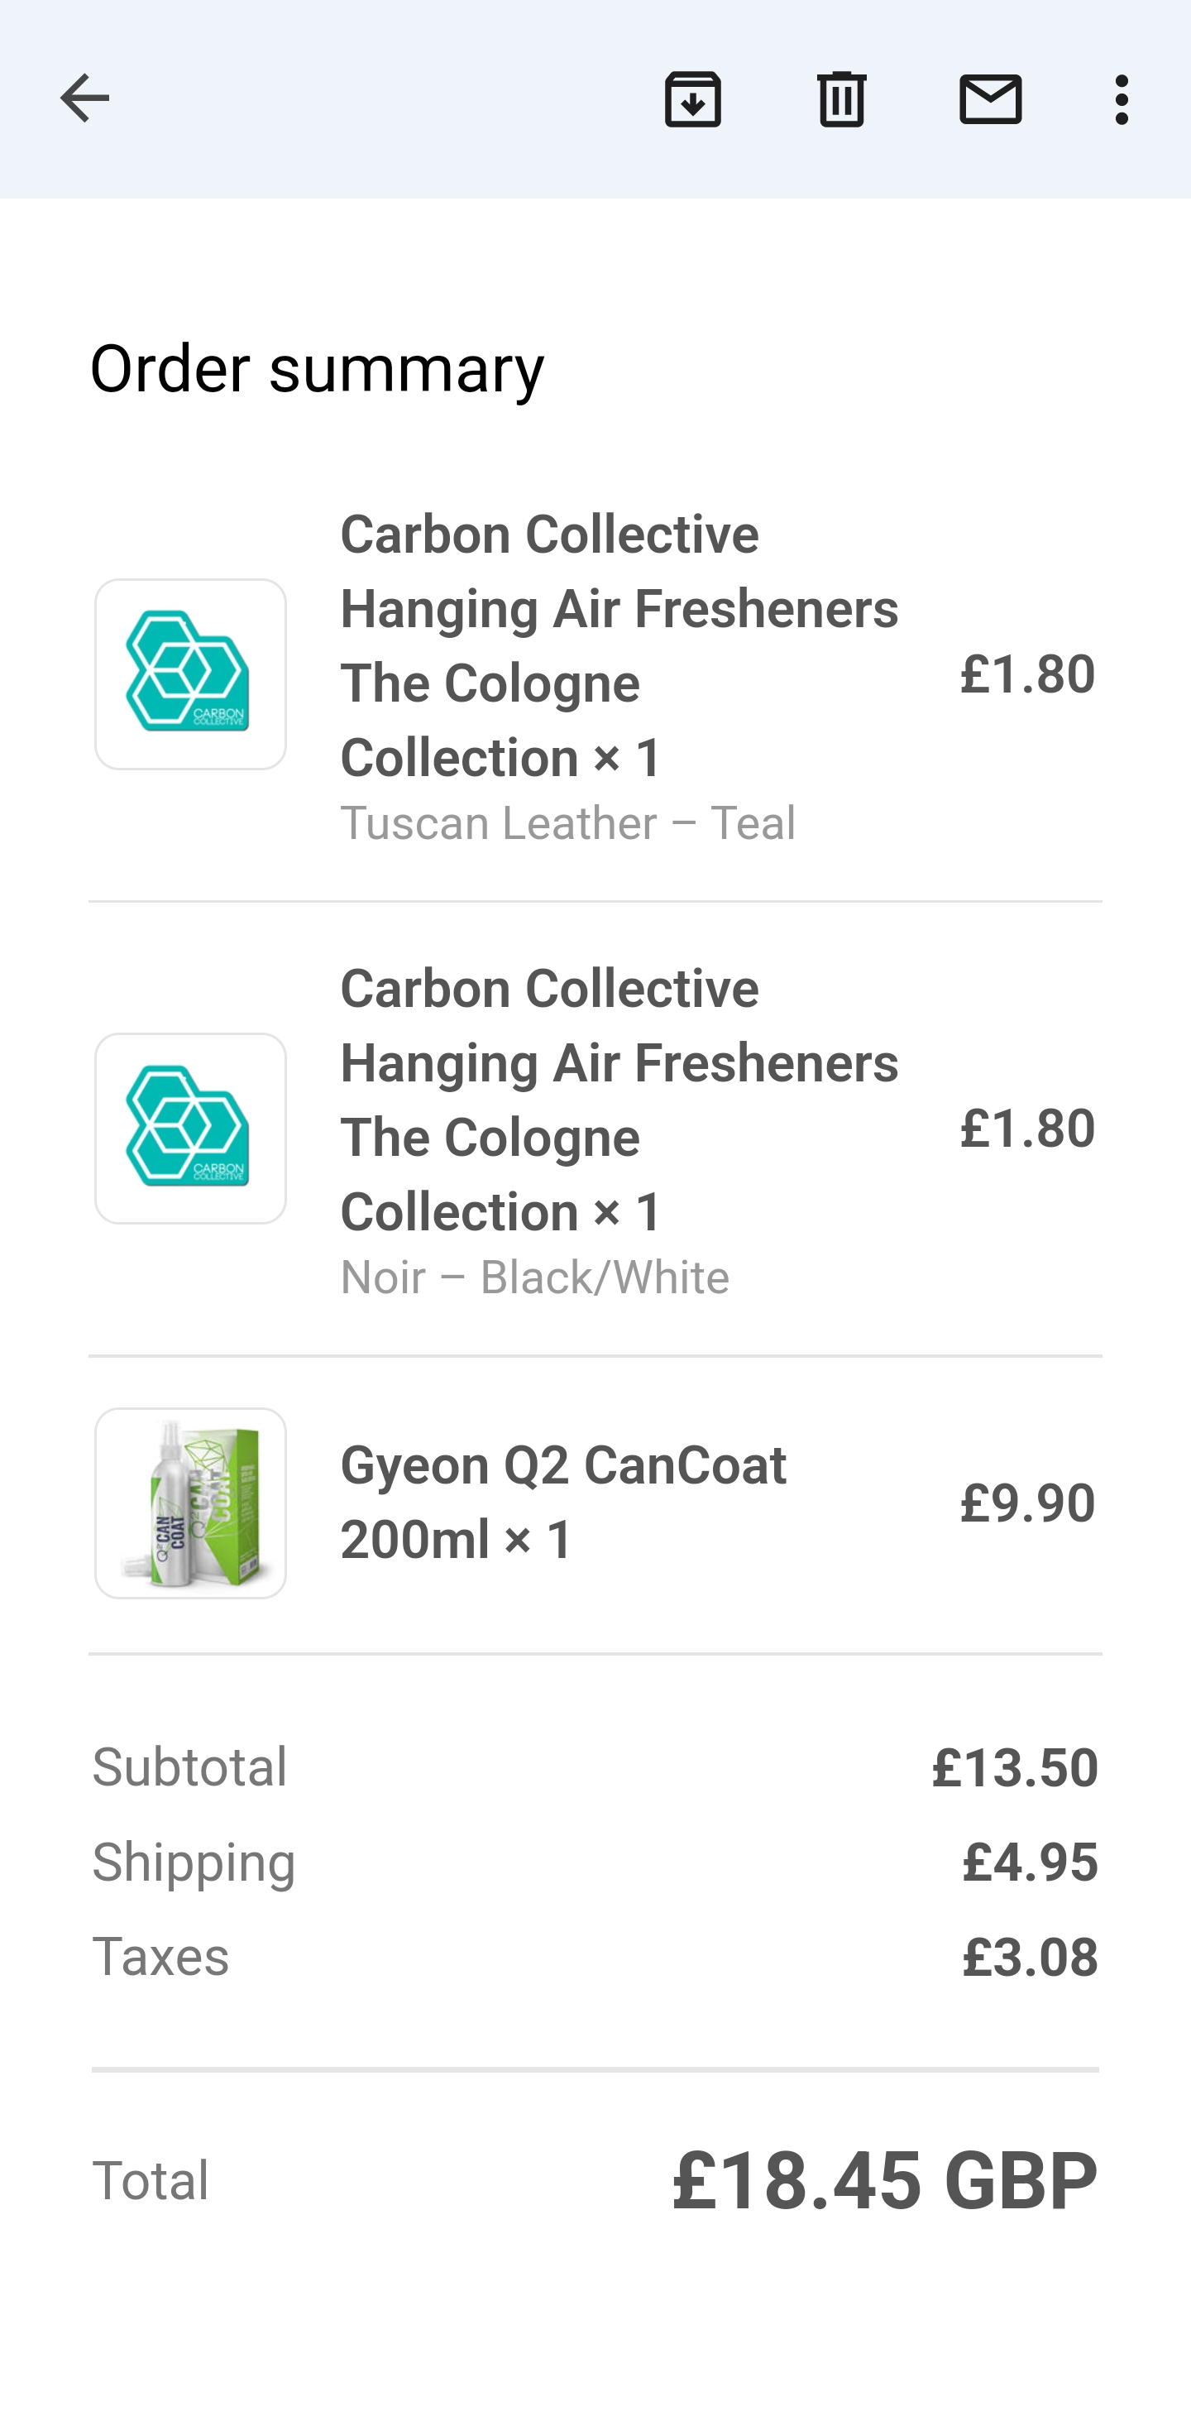Viewport: 1191px width, 2416px height.
Task: Archive this email
Action: [x=693, y=98]
